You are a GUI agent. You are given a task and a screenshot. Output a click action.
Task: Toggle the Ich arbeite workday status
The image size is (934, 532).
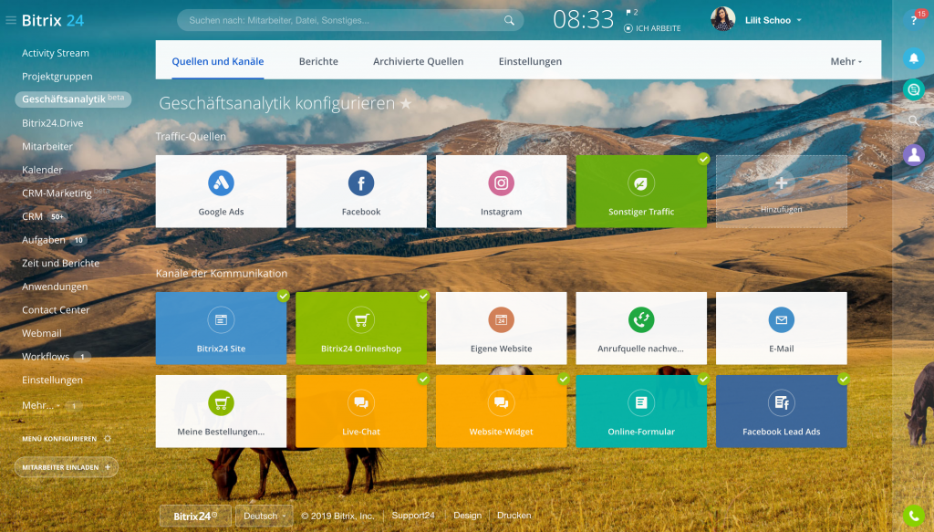(652, 28)
